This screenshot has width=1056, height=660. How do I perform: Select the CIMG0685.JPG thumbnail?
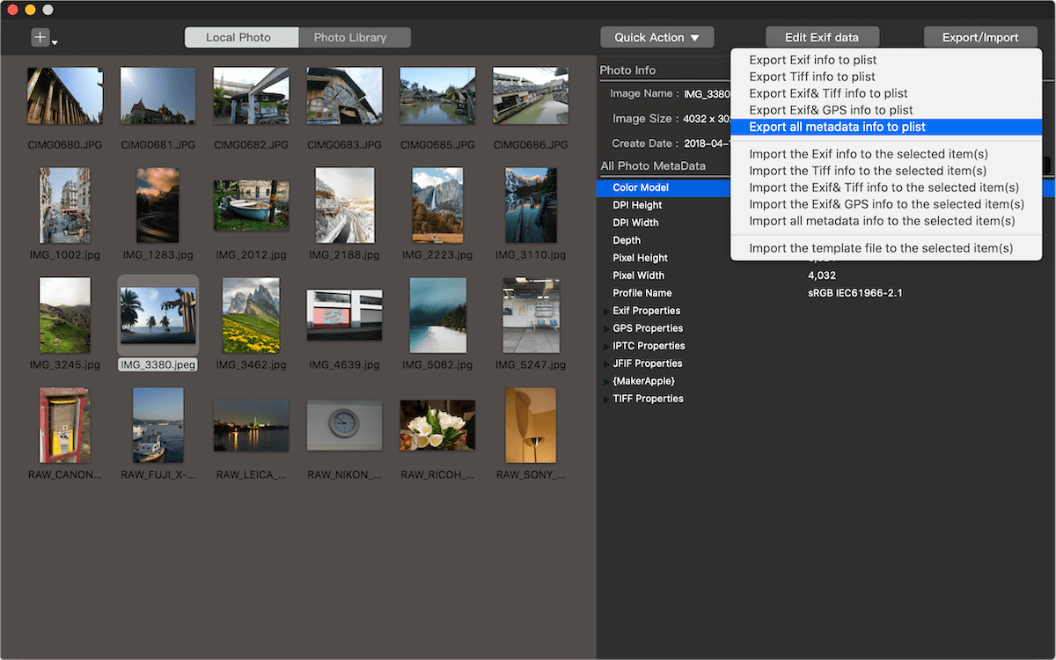click(x=437, y=96)
